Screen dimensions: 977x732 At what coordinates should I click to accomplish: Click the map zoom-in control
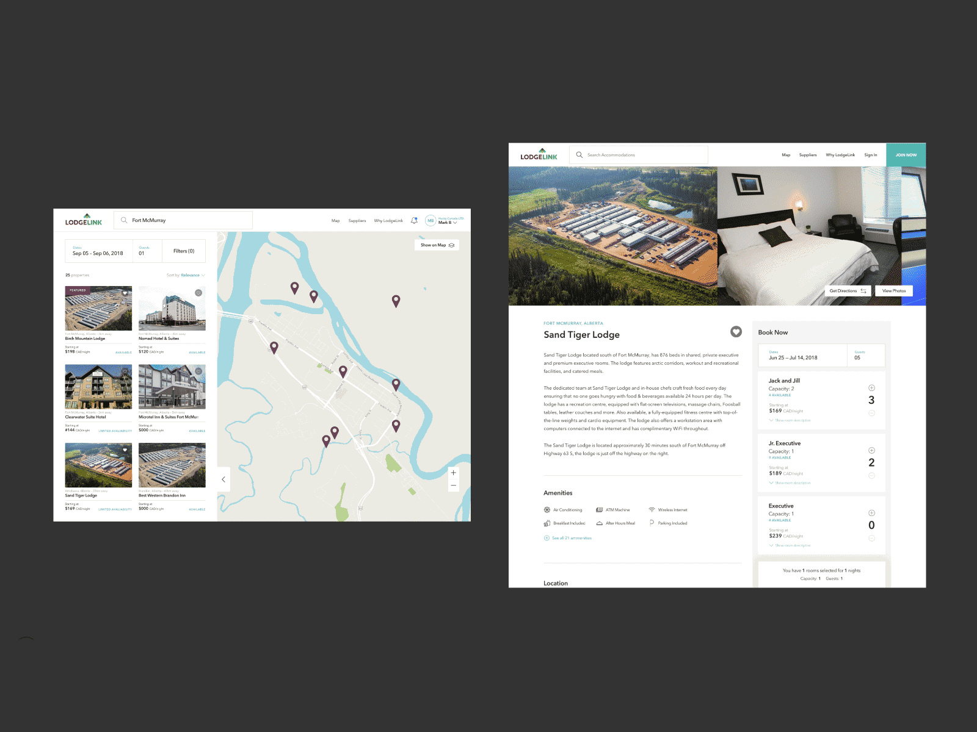[x=454, y=473]
